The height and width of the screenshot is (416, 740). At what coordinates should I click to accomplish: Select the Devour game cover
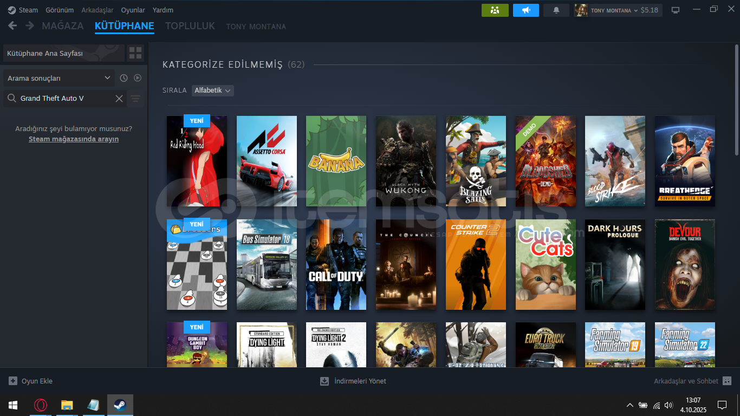pos(685,264)
